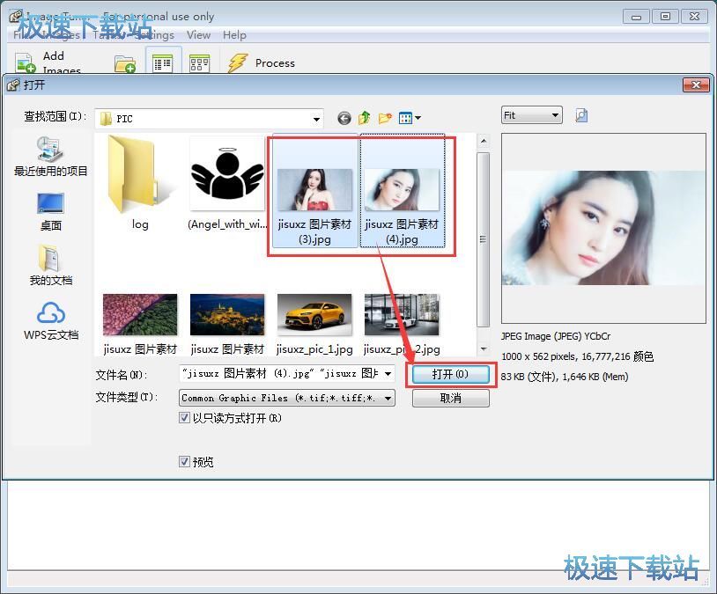Click the Process lightning icon
Image resolution: width=717 pixels, height=594 pixels.
(x=239, y=62)
